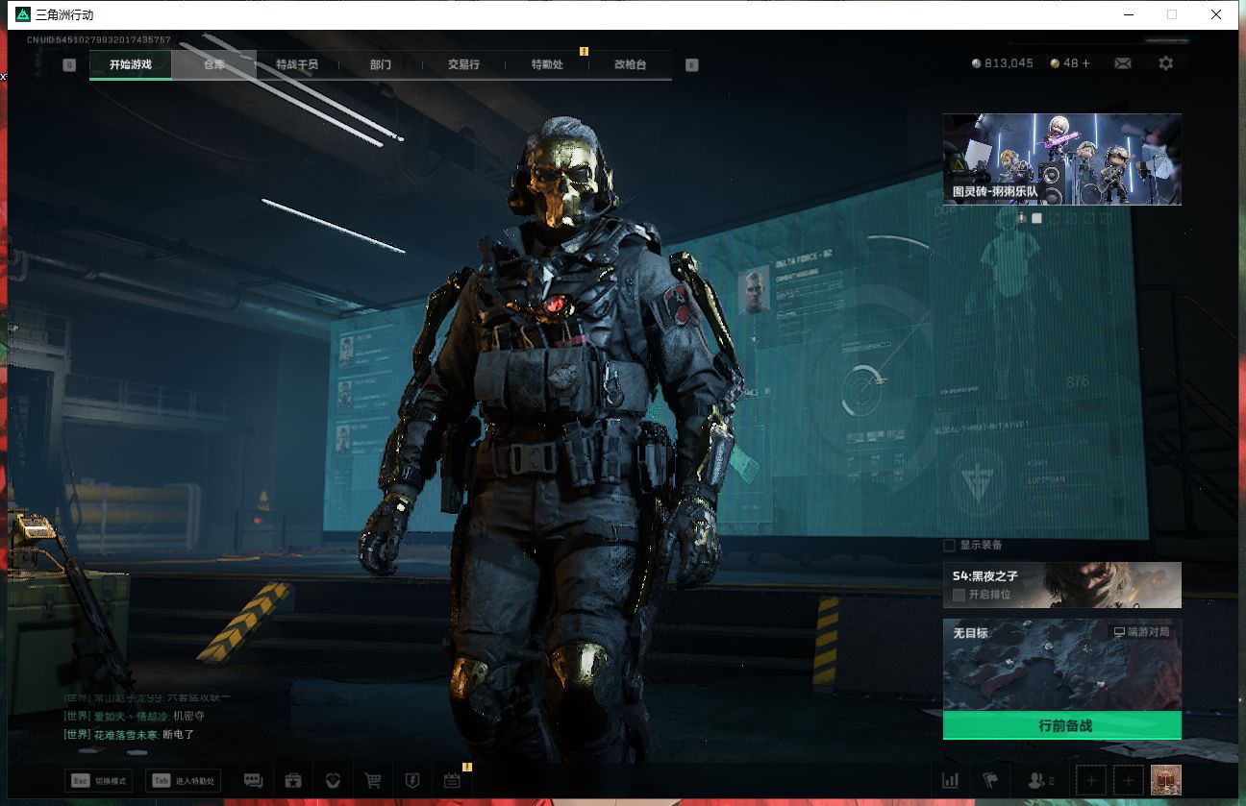This screenshot has width=1246, height=806.
Task: Open the S4:黑夜之子 season banner
Action: (x=1062, y=585)
